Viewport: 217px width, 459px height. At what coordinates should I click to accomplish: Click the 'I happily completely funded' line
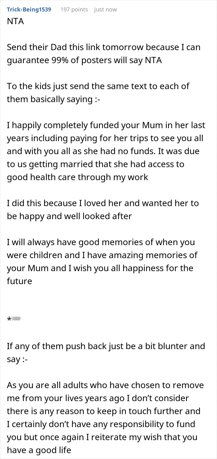(x=106, y=125)
